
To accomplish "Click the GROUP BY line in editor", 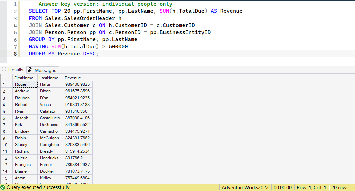I will coord(83,39).
